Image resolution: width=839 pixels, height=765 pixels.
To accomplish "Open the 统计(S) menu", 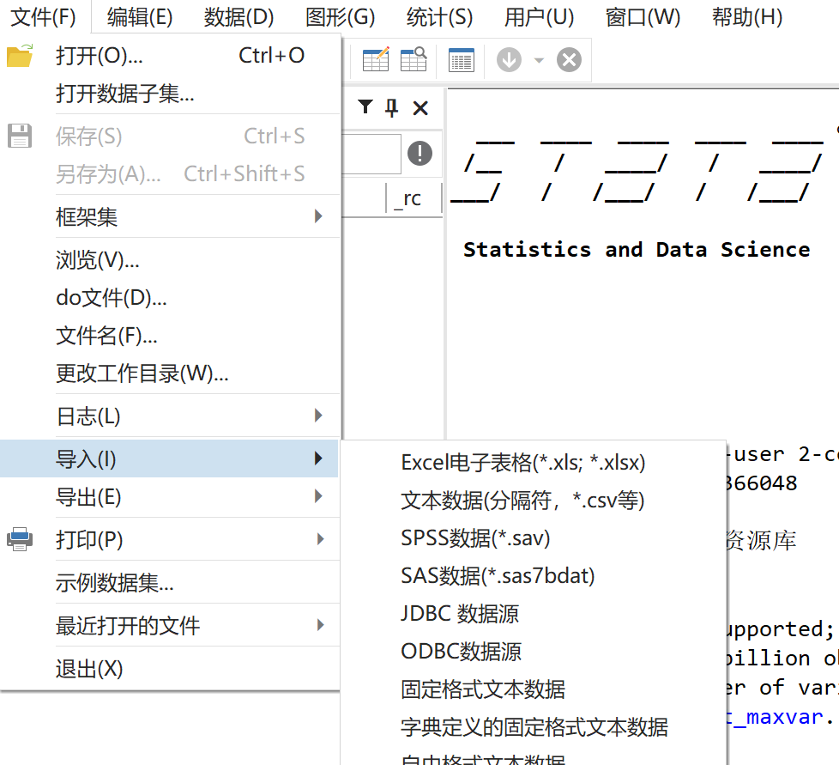I will (440, 17).
